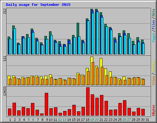Click green weekend day label 13
This screenshot has width=157, height=123.
point(64,120)
